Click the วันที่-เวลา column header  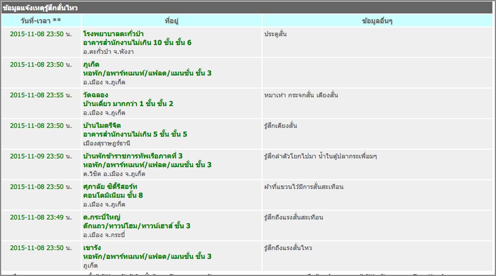point(41,21)
